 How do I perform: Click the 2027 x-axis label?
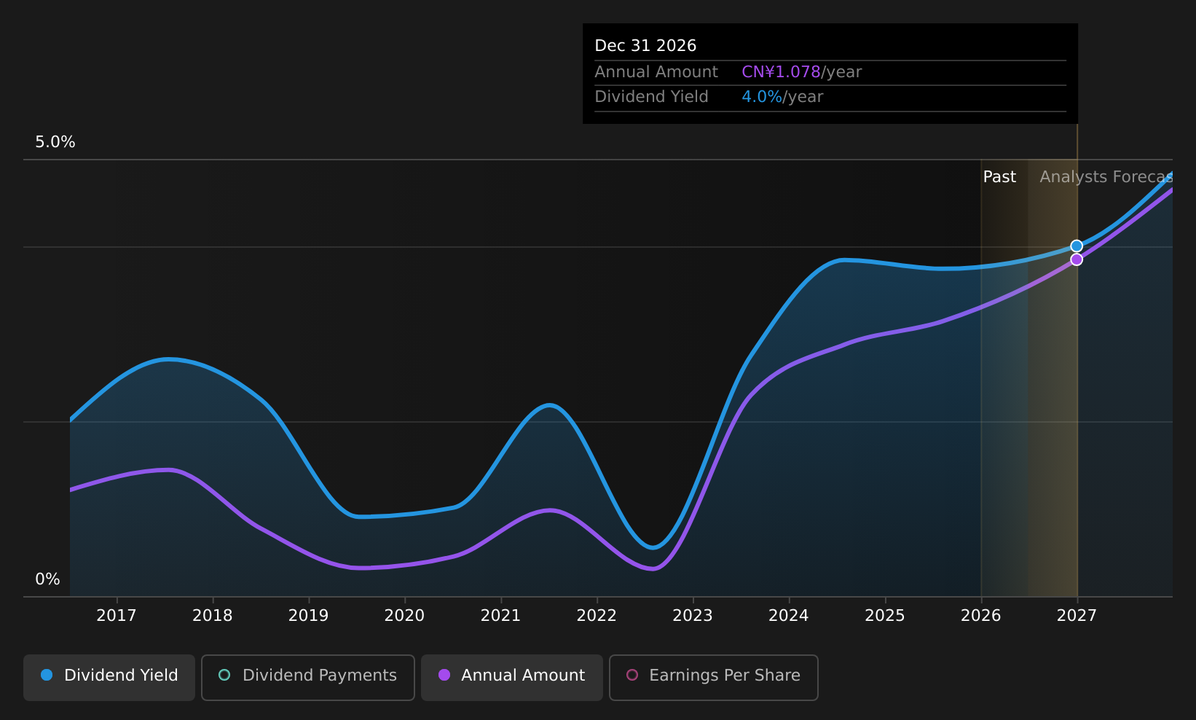click(x=1077, y=616)
